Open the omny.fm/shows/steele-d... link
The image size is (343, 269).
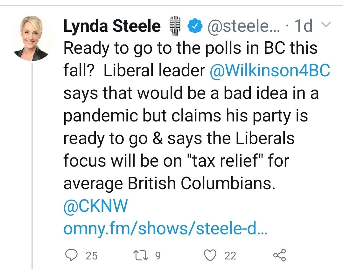point(165,229)
